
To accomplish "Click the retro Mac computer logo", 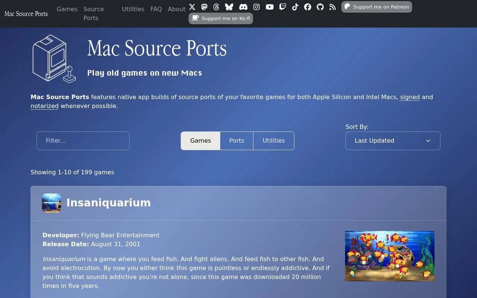I will click(x=54, y=58).
